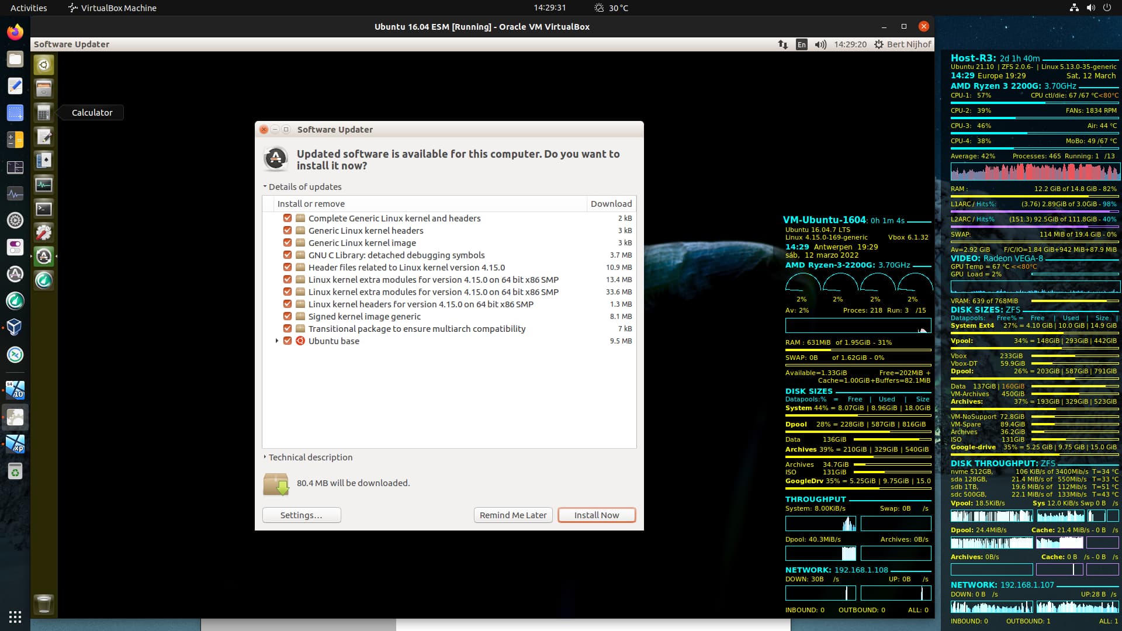Open the VM keyboard layout 'En' indicator

click(802, 44)
